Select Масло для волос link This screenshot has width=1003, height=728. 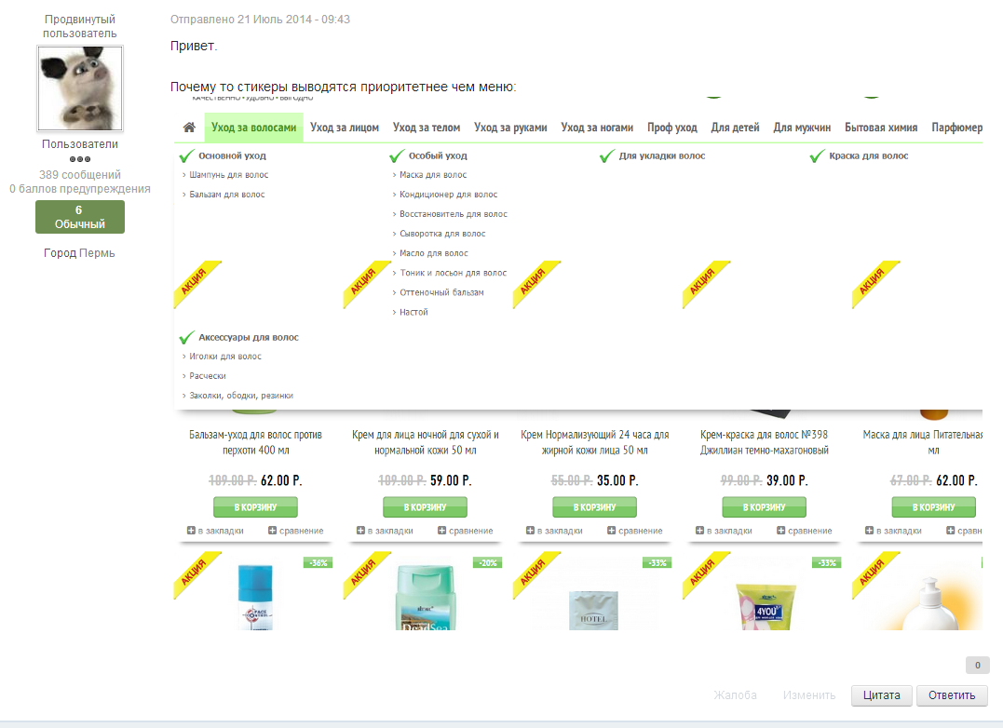coord(434,253)
